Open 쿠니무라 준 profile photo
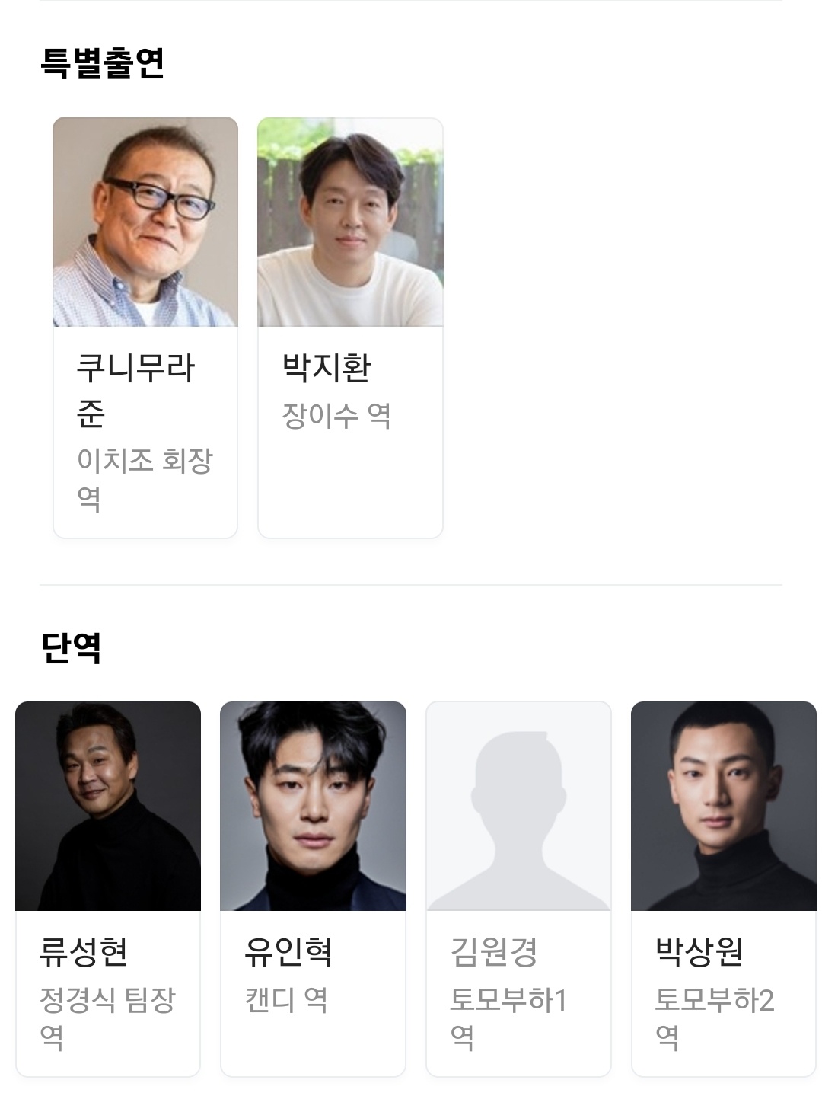Screen dimensions: 822x1096 pyautogui.click(x=145, y=222)
